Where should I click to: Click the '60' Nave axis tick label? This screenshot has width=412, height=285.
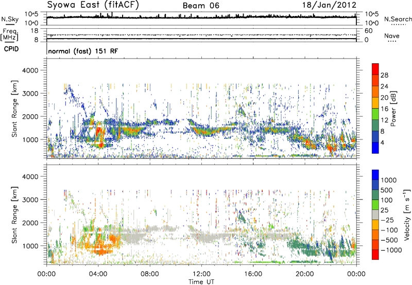368,31
